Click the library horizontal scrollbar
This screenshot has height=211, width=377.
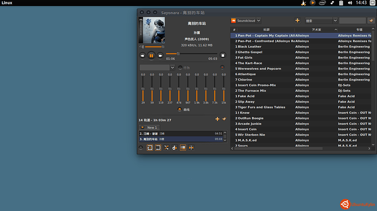(x=279, y=149)
